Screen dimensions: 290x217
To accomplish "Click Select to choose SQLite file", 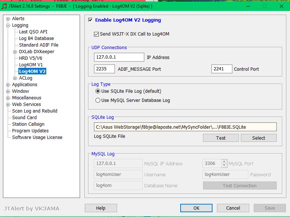I will (259, 138).
